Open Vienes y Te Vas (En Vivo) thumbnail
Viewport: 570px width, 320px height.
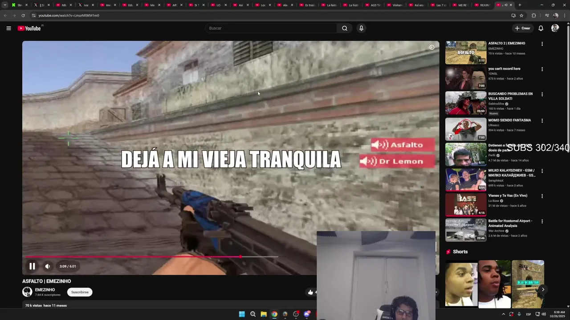click(466, 204)
